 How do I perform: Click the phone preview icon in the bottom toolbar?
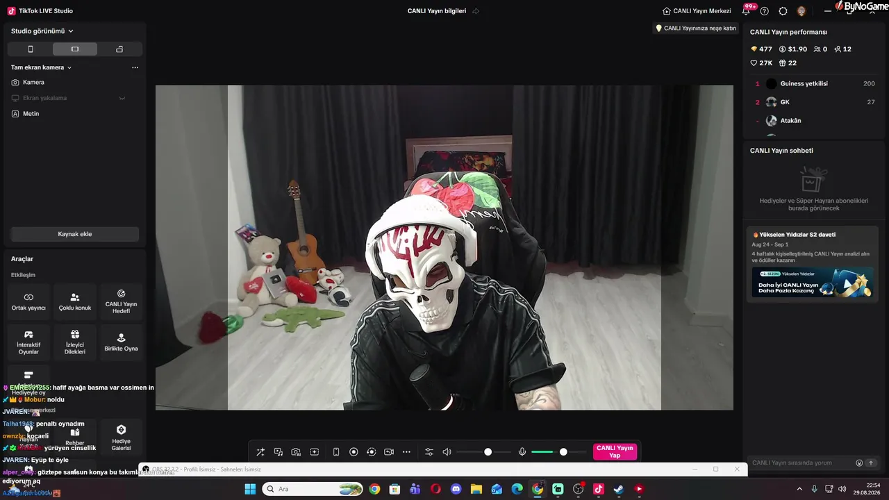click(x=336, y=452)
